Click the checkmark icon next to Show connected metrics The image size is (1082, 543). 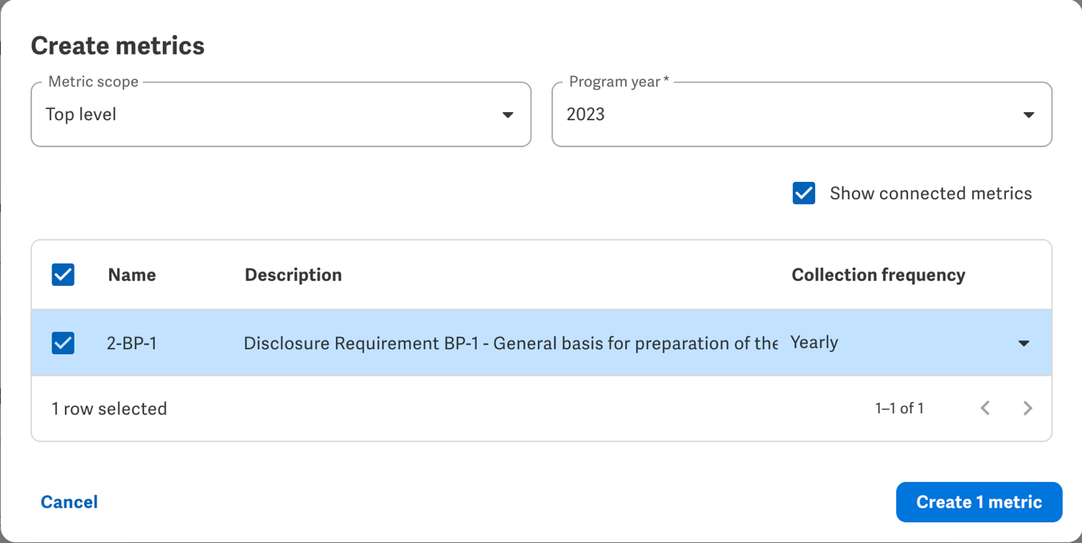(803, 193)
